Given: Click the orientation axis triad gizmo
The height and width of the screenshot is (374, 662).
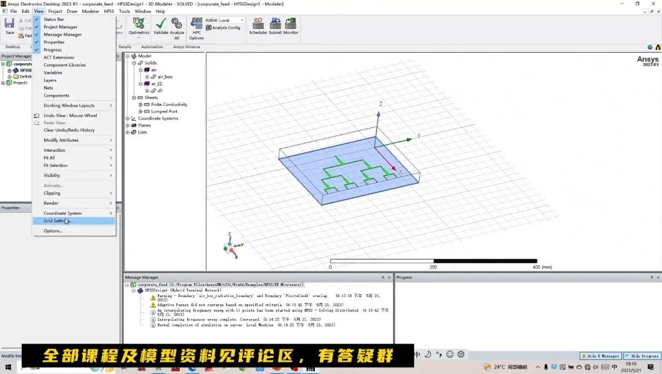Looking at the screenshot, I should click(x=233, y=247).
